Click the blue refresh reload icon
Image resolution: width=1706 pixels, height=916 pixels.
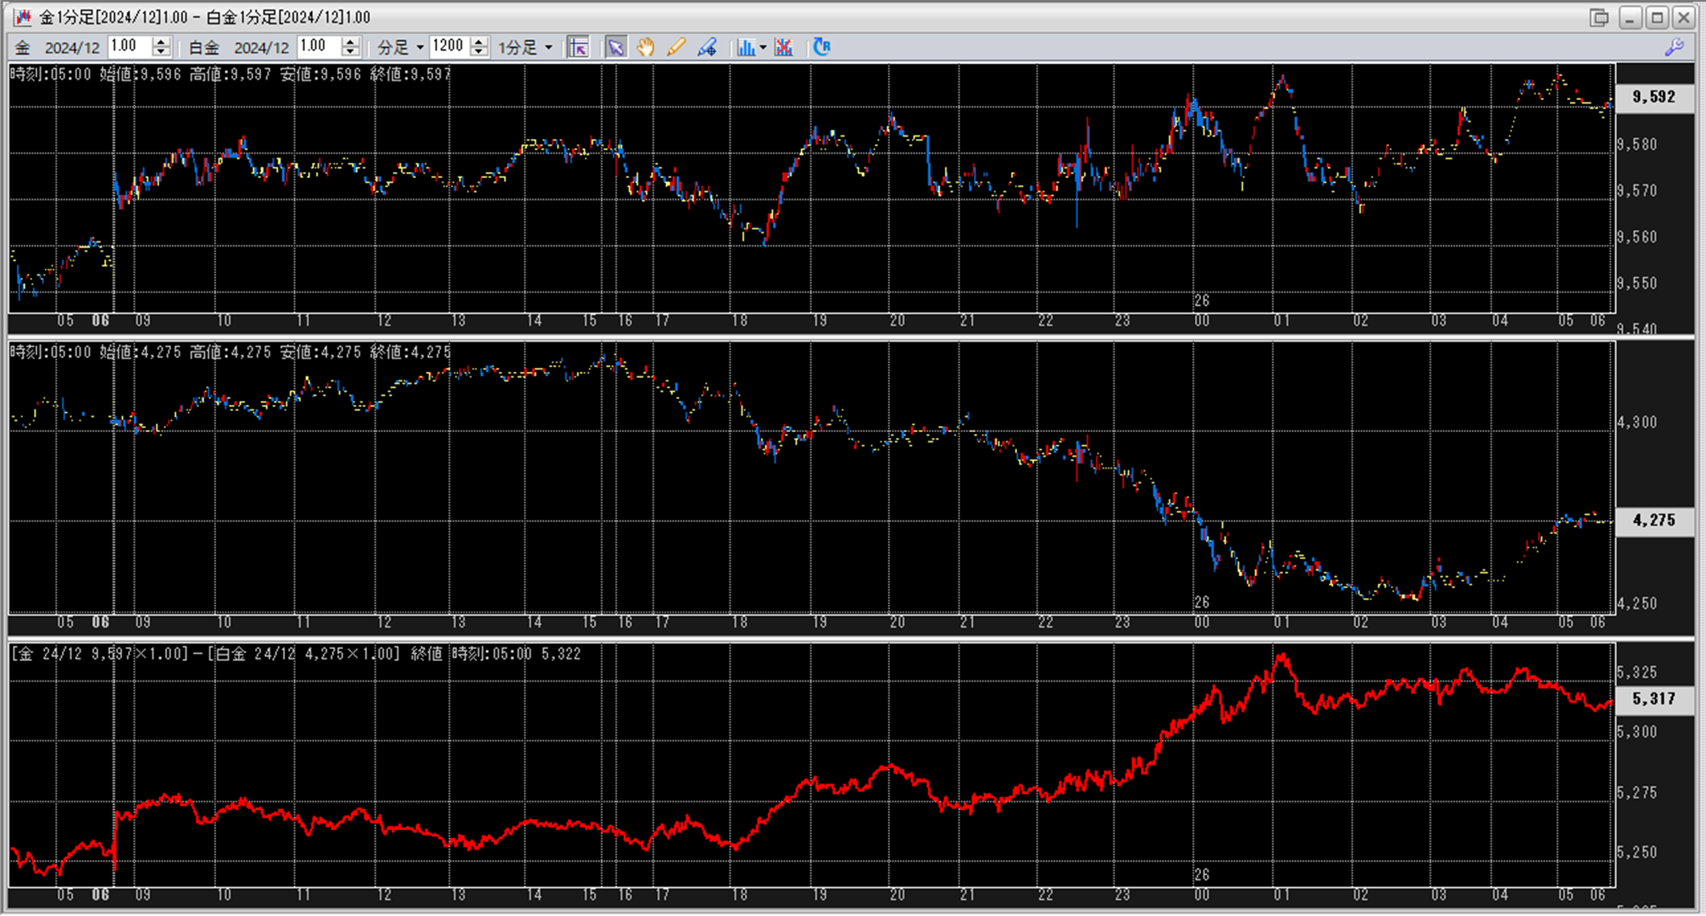click(x=821, y=47)
